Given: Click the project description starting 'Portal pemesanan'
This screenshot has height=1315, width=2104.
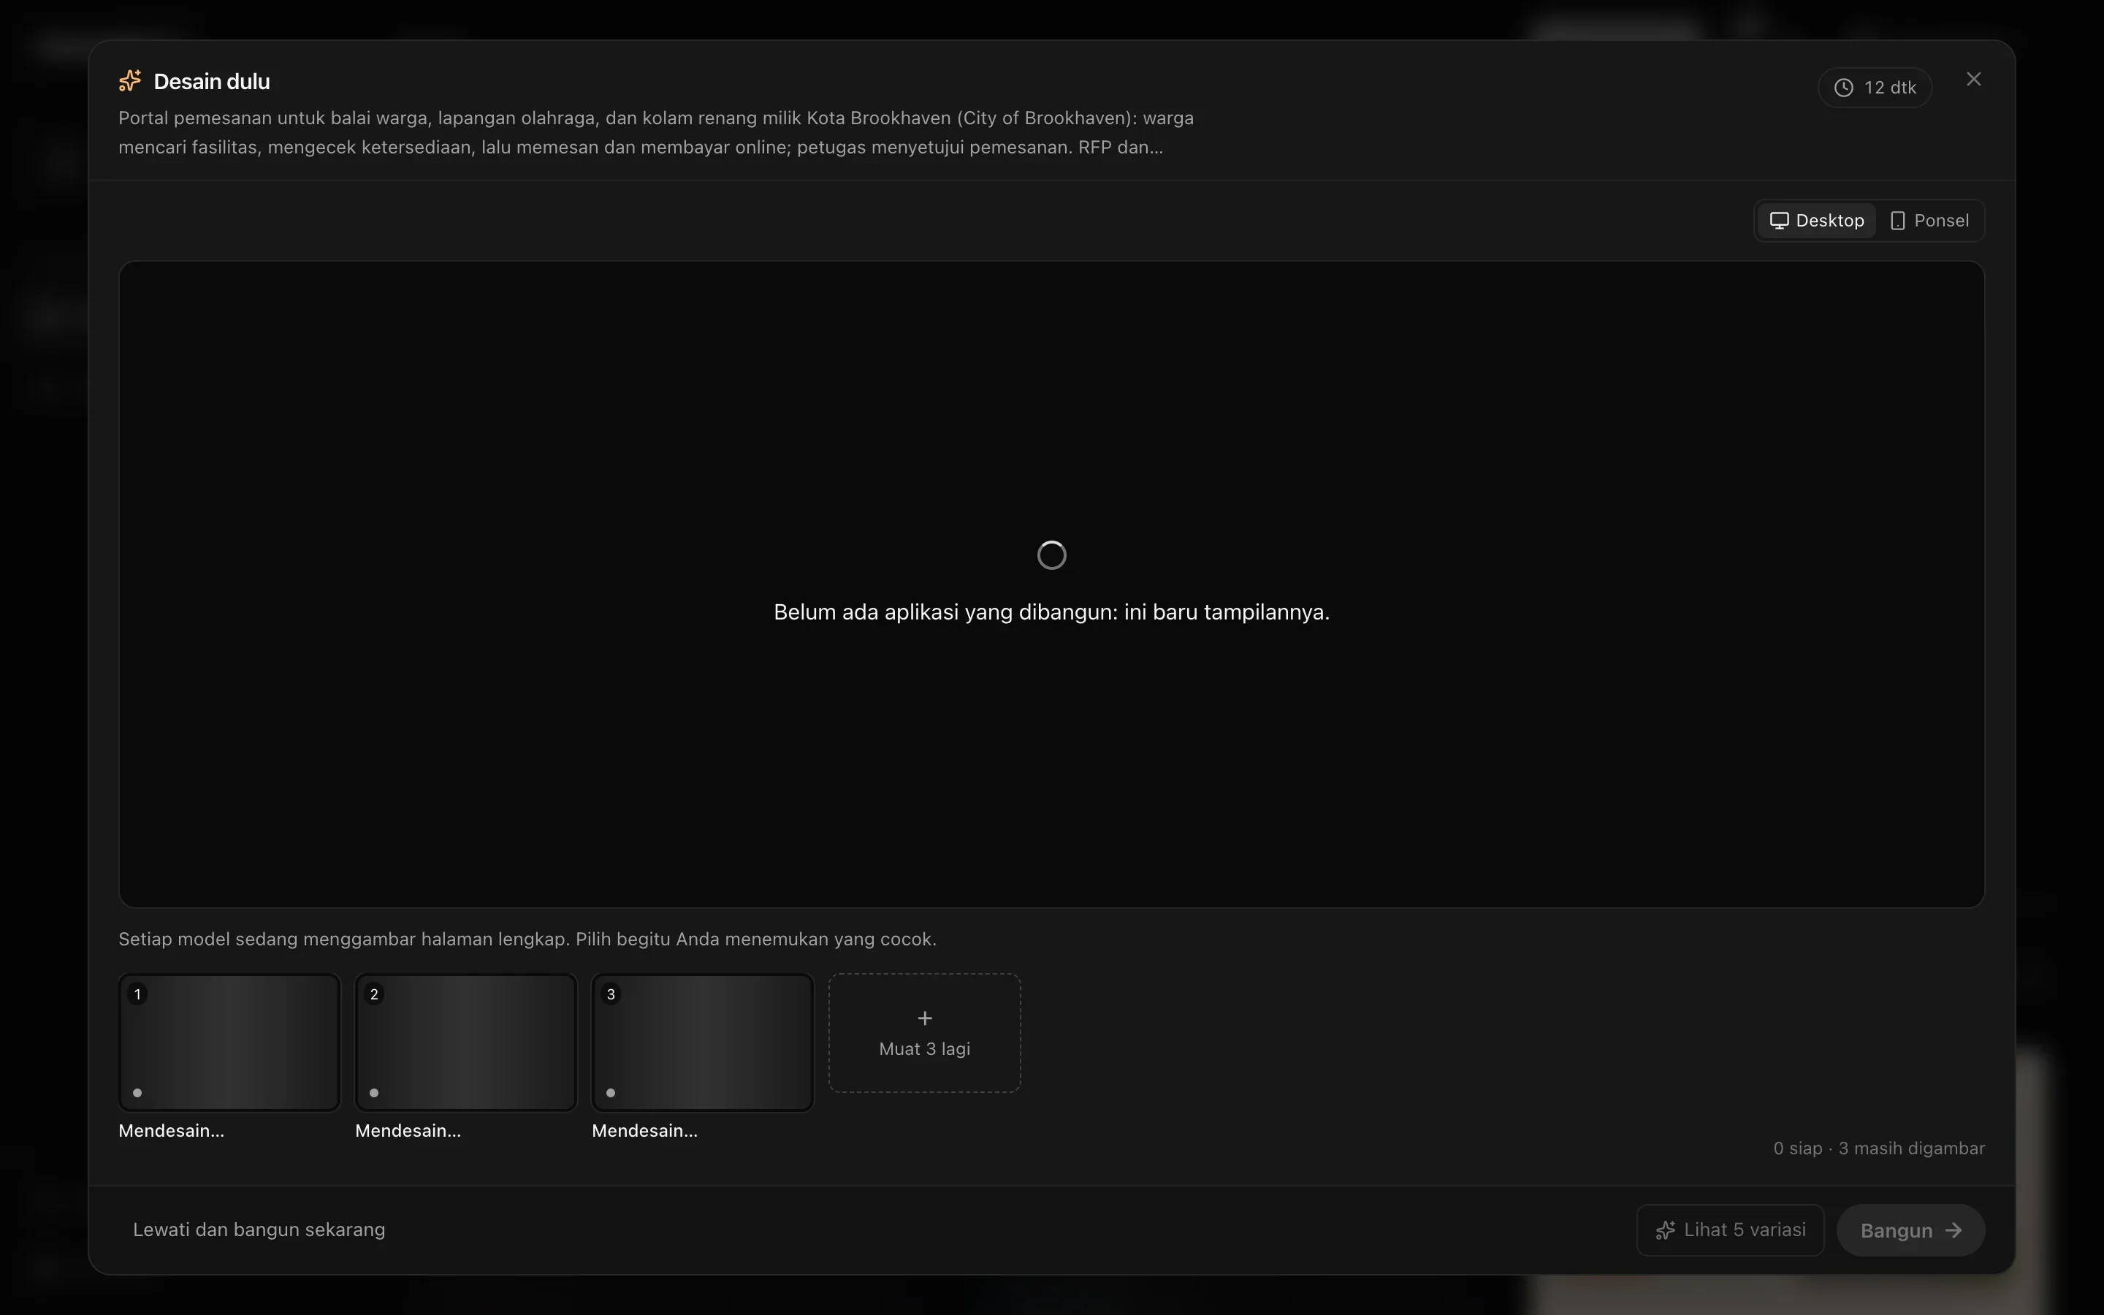Looking at the screenshot, I should click(657, 132).
